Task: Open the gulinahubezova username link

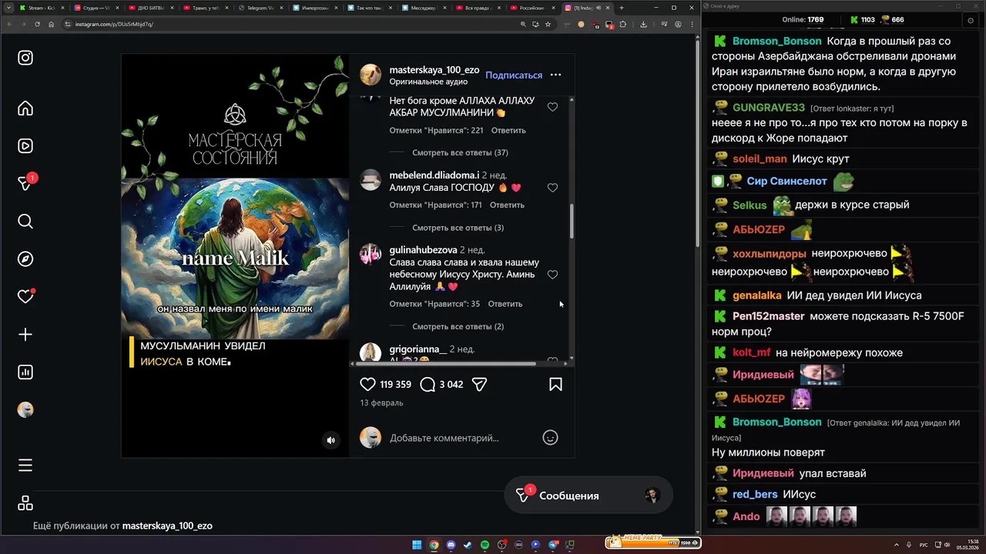Action: (423, 250)
